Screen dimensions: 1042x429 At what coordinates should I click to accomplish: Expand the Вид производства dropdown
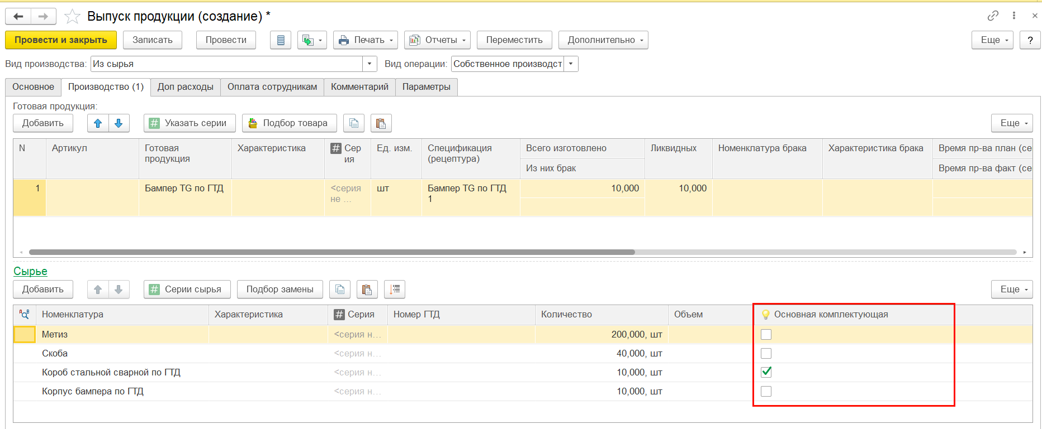point(370,64)
